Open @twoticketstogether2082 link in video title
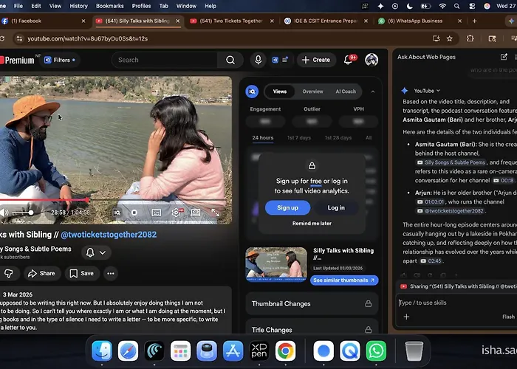This screenshot has height=369, width=517. click(x=109, y=235)
